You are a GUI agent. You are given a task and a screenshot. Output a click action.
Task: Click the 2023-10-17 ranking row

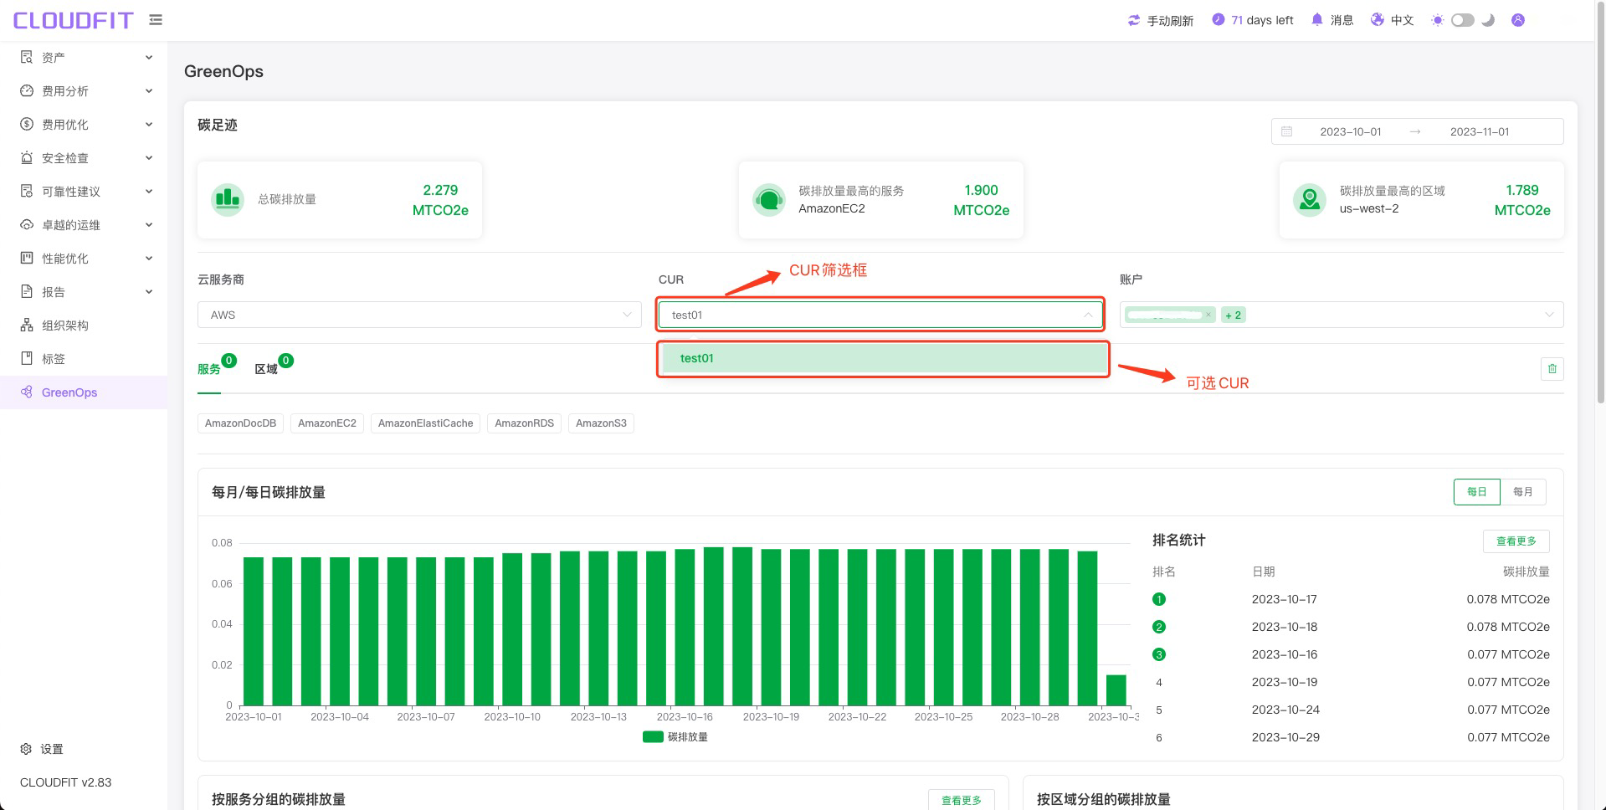1351,599
